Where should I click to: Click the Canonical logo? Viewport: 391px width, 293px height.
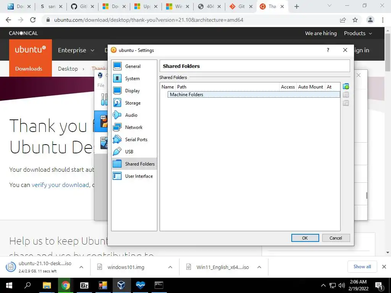coord(23,33)
